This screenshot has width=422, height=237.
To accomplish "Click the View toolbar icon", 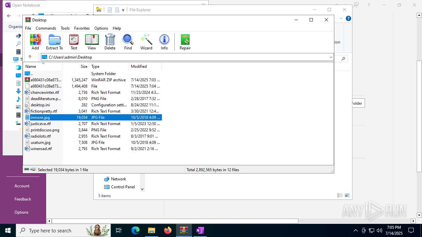I will [92, 42].
